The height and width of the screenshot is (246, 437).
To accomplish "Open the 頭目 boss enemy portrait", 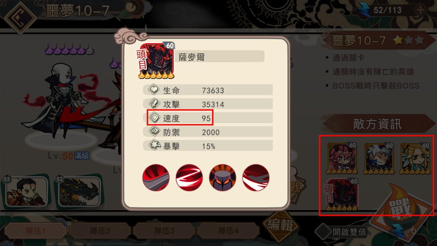I will (341, 194).
